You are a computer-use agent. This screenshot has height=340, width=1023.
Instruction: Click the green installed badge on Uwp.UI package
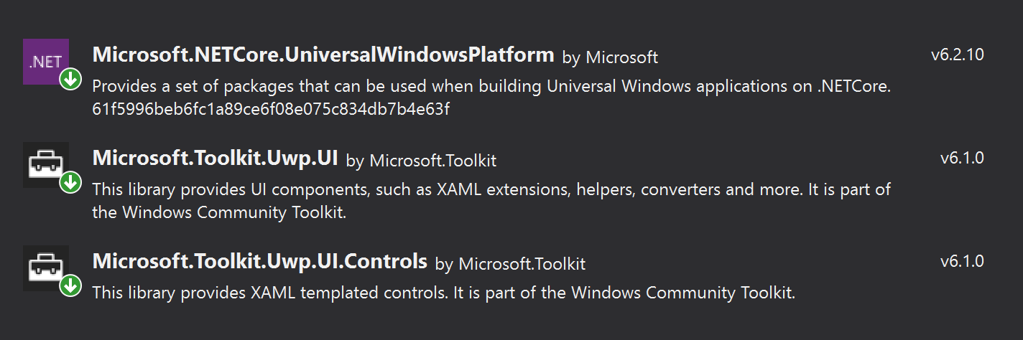coord(70,184)
